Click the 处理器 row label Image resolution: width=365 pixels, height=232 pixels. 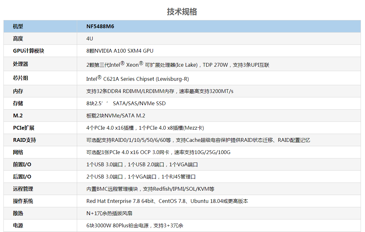pyautogui.click(x=20, y=64)
